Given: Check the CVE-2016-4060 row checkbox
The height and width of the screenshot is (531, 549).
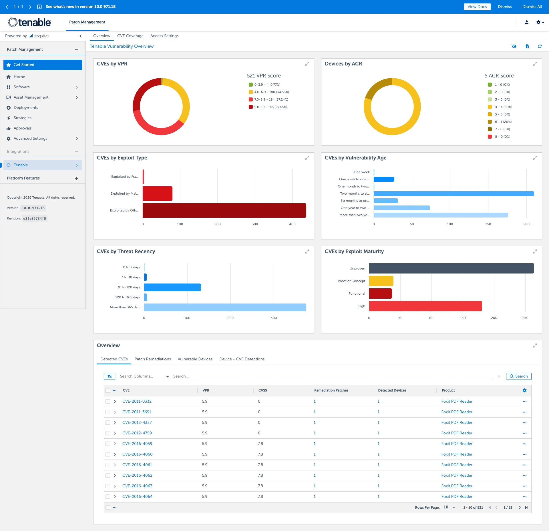Looking at the screenshot, I should pos(108,454).
